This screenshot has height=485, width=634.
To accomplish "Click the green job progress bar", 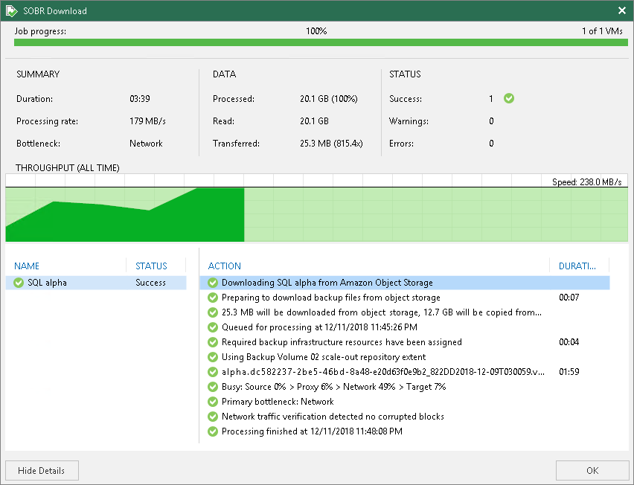I will pos(321,42).
